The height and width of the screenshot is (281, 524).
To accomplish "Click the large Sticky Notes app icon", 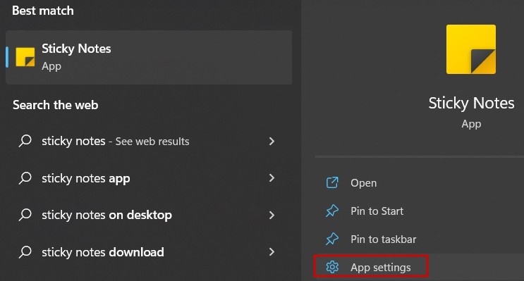I will pos(471,49).
